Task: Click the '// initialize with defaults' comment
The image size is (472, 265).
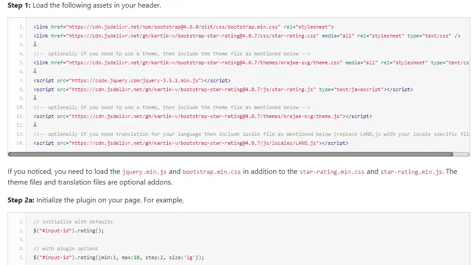Action: click(73, 222)
